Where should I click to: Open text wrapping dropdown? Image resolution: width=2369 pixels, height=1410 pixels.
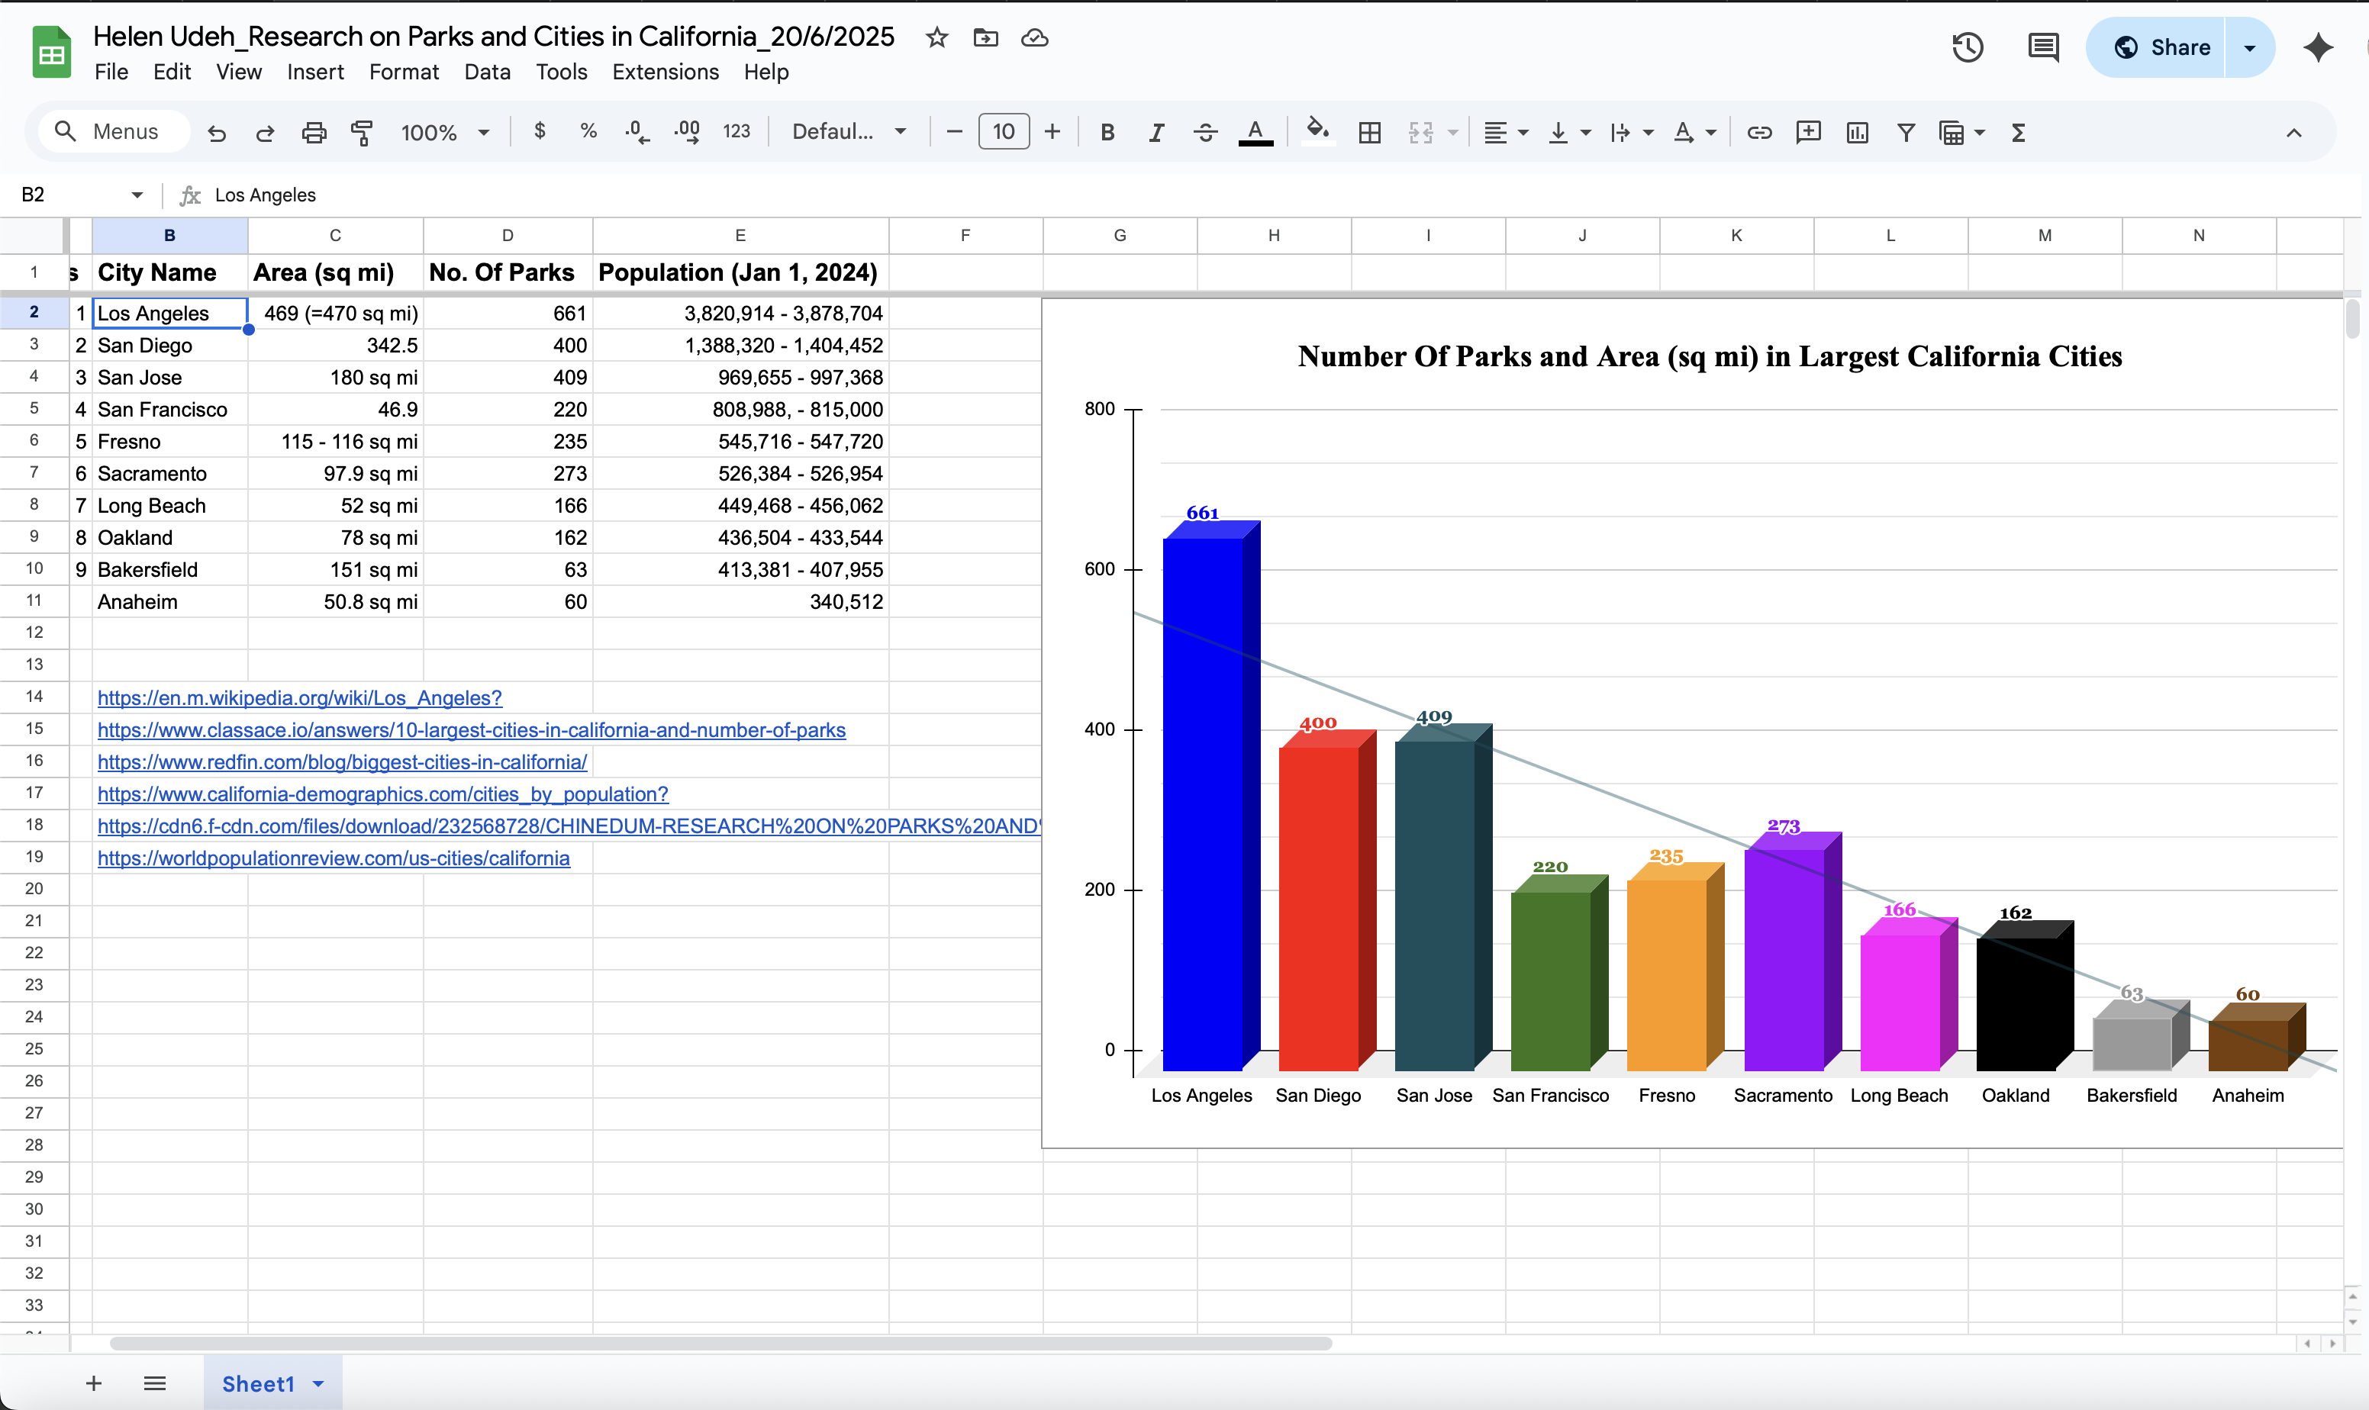[1631, 132]
